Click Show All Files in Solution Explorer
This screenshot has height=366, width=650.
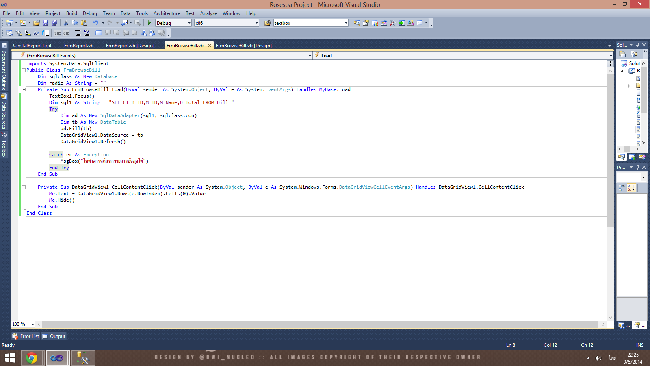(634, 54)
